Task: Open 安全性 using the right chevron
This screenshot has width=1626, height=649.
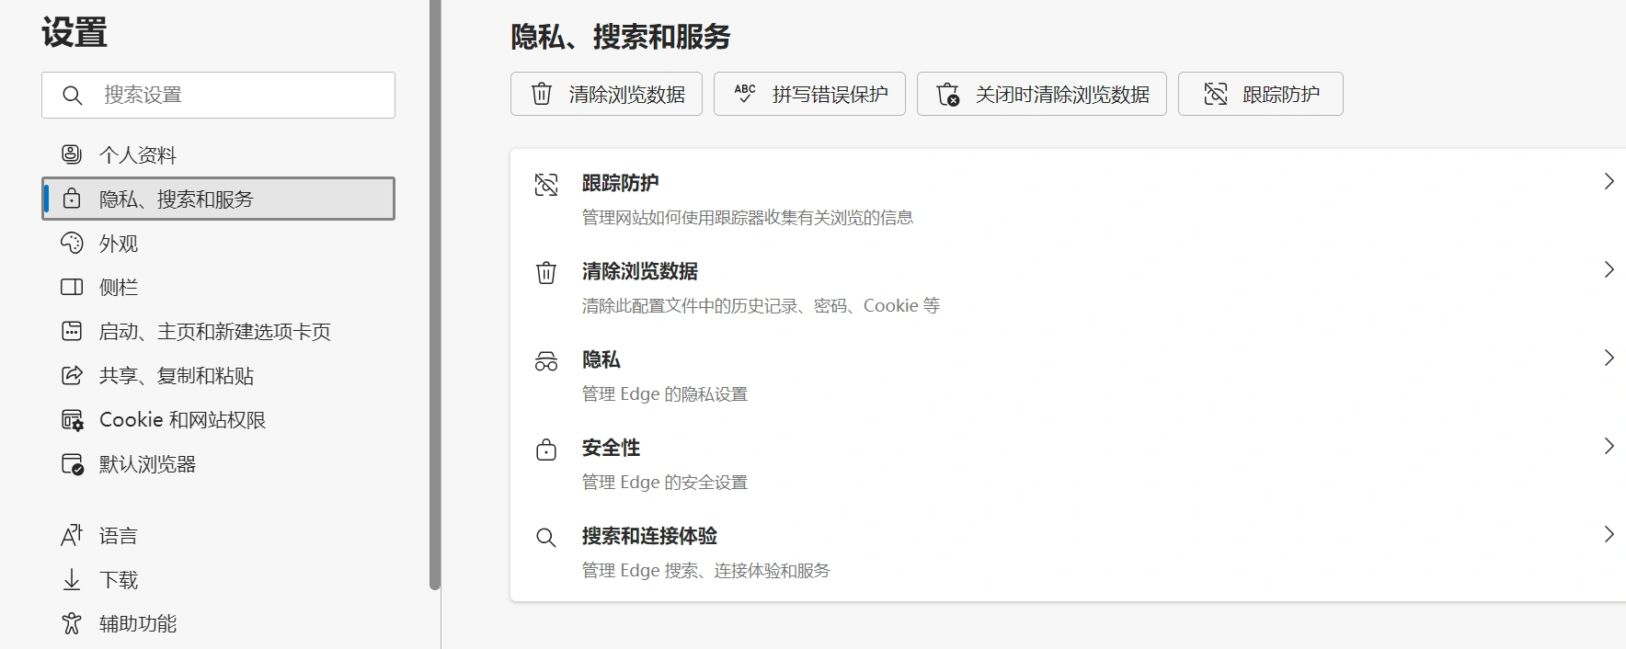Action: tap(1609, 446)
